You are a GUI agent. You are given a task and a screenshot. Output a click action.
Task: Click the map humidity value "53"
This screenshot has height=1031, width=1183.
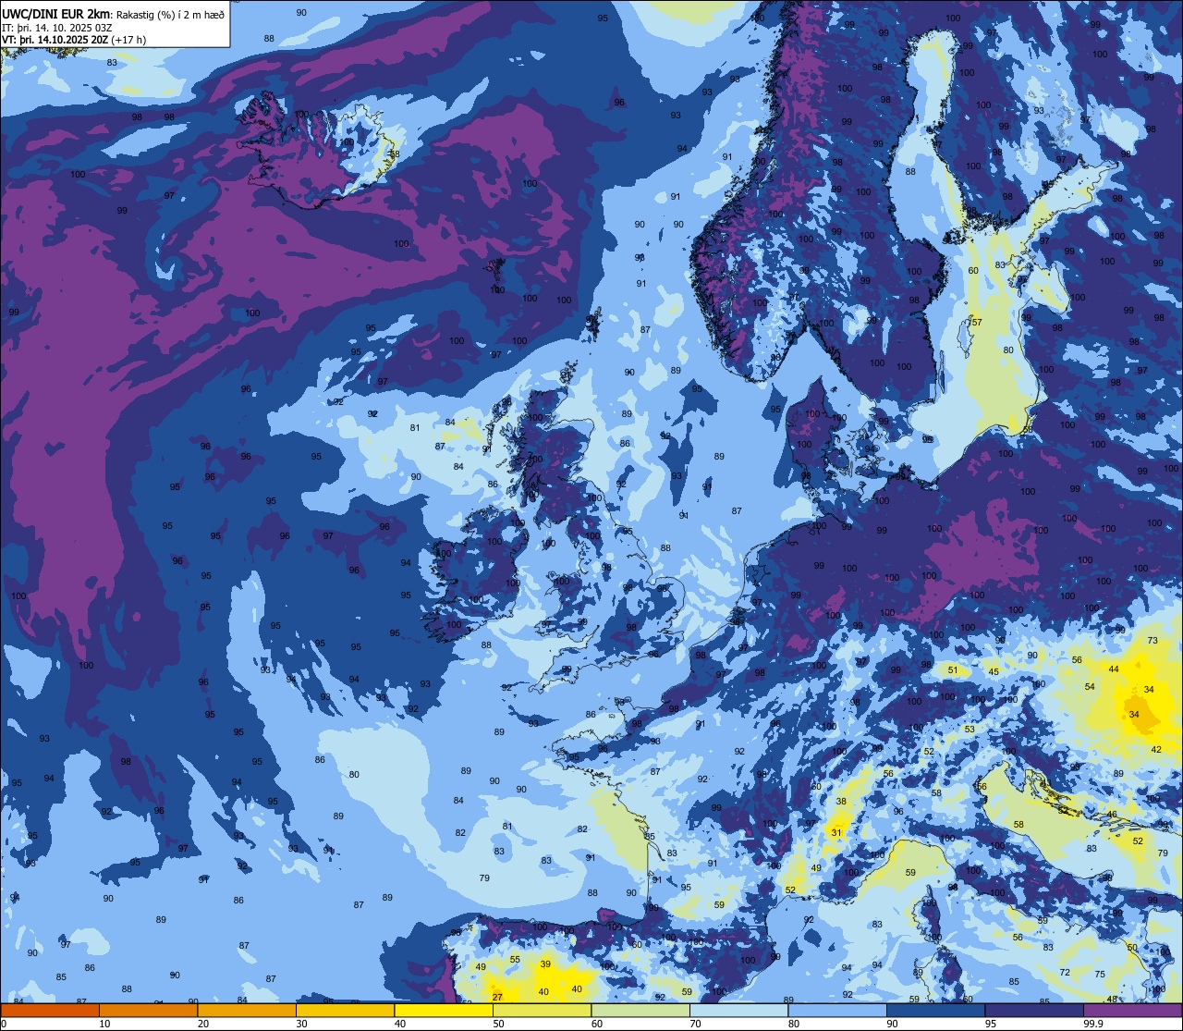970,729
